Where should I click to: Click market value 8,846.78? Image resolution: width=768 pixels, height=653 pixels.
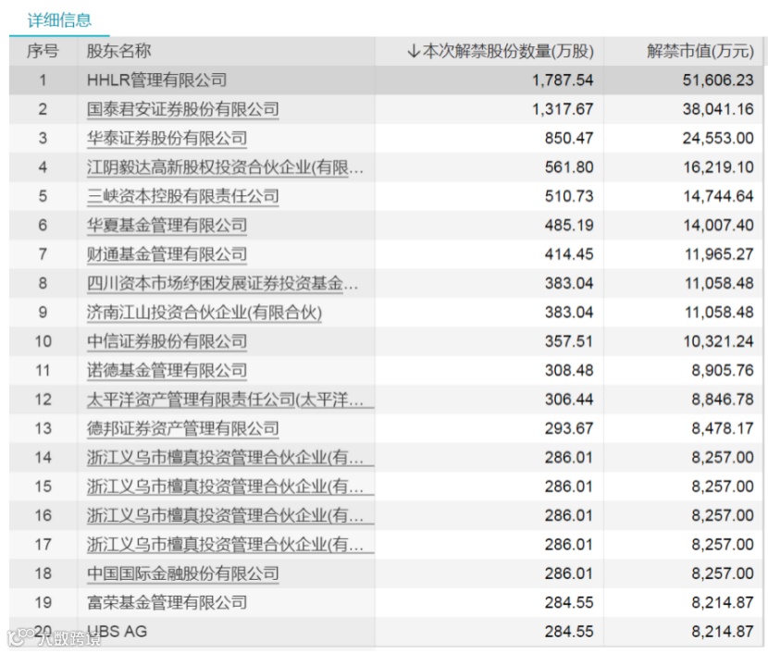723,400
